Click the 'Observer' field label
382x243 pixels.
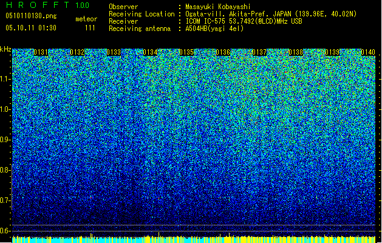[123, 7]
